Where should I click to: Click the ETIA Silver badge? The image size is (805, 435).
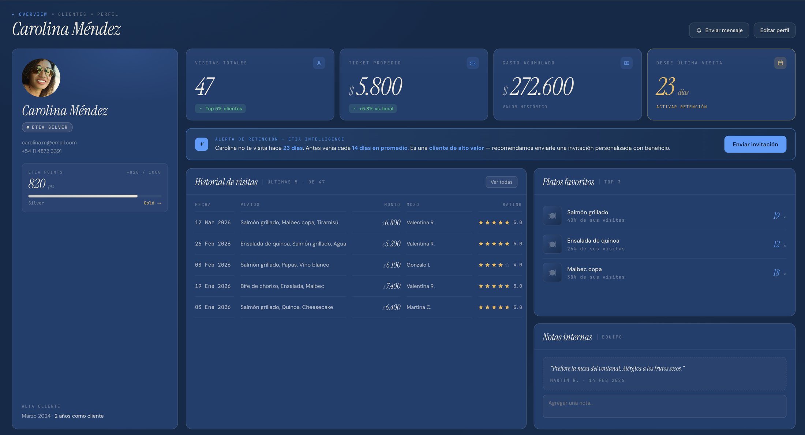tap(47, 127)
